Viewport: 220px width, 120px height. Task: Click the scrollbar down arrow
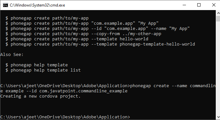218,117
